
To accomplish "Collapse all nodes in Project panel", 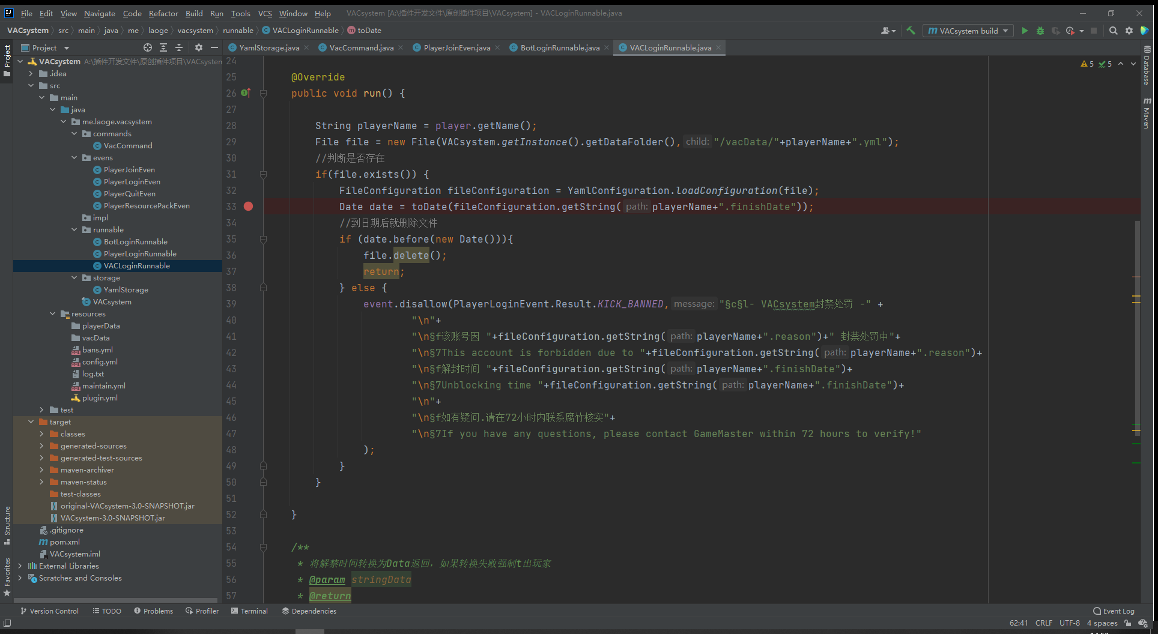I will point(179,47).
